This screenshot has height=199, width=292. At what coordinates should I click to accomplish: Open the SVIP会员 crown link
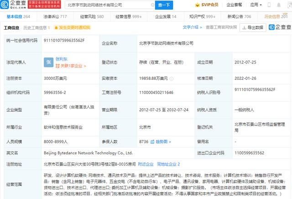[x=207, y=5]
